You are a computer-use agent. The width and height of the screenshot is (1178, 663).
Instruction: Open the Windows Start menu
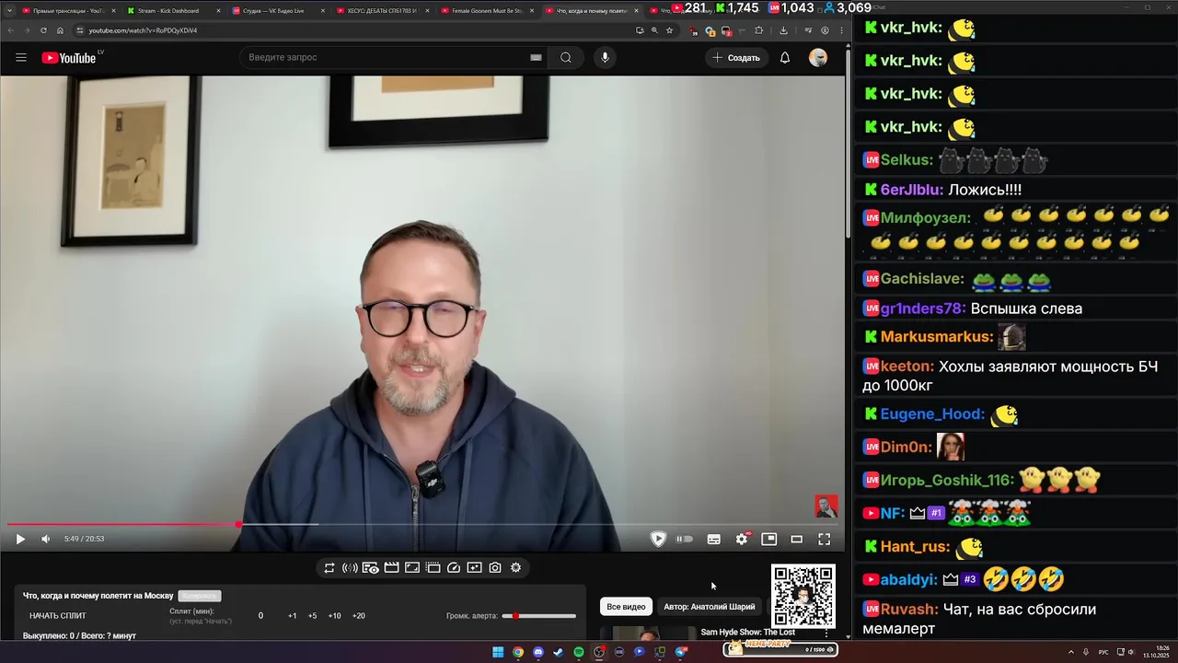[498, 652]
